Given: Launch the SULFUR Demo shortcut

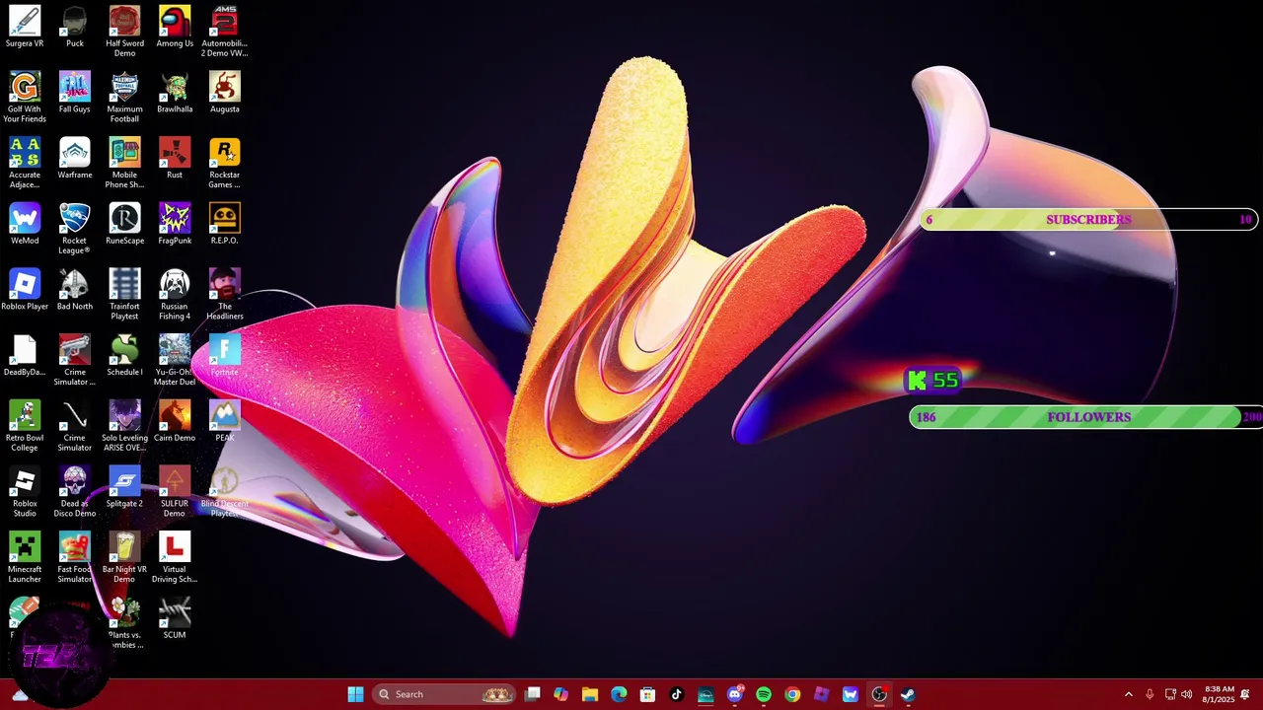Looking at the screenshot, I should point(175,491).
